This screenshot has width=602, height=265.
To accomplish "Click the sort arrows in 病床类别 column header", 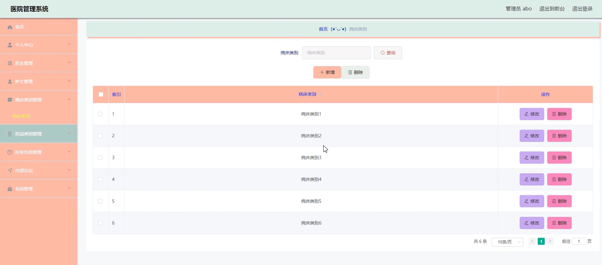I will pyautogui.click(x=320, y=95).
